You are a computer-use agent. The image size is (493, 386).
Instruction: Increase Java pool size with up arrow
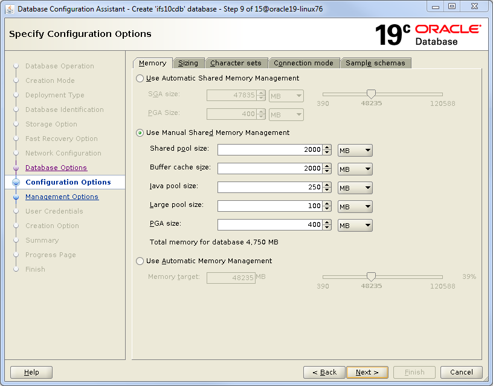[327, 185]
